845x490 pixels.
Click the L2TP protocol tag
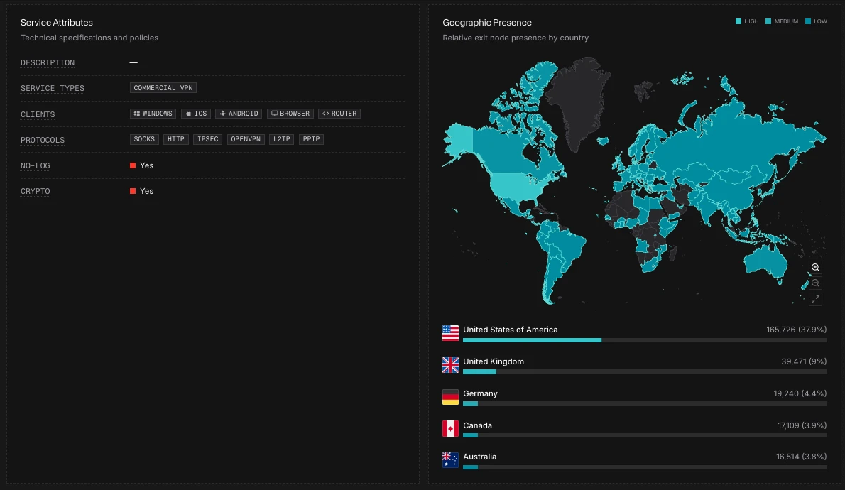[x=282, y=139]
